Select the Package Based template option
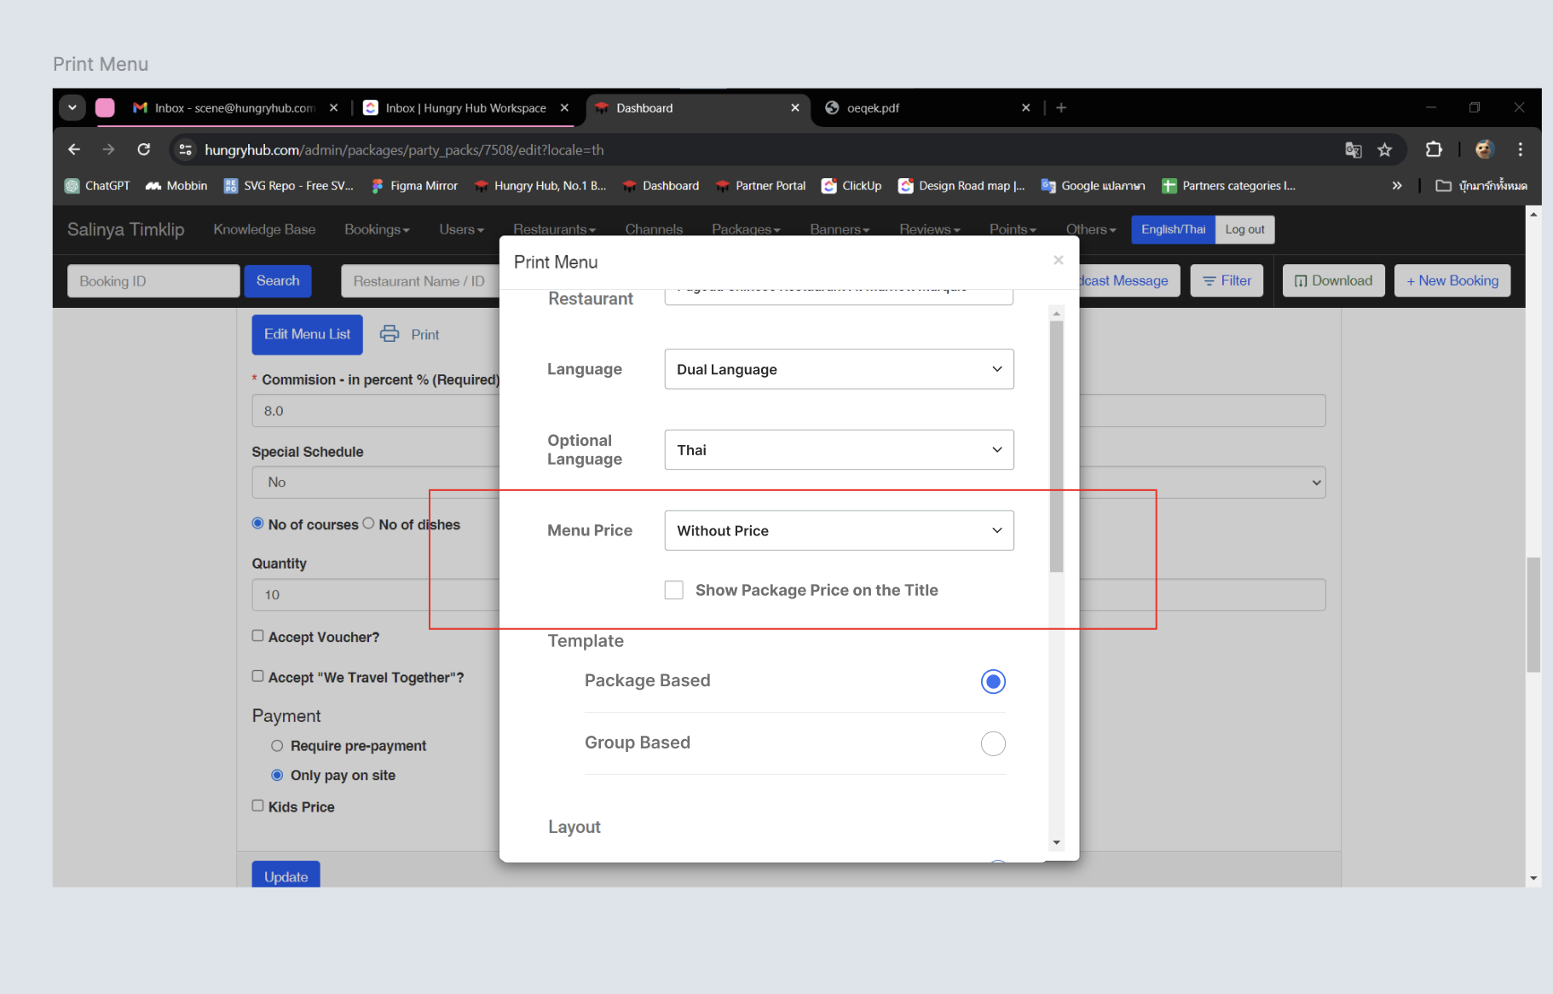 993,681
